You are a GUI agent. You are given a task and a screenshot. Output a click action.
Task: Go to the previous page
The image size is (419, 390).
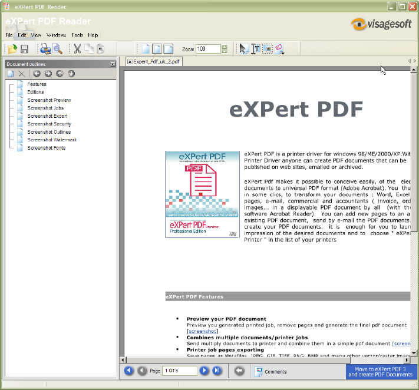click(x=142, y=371)
